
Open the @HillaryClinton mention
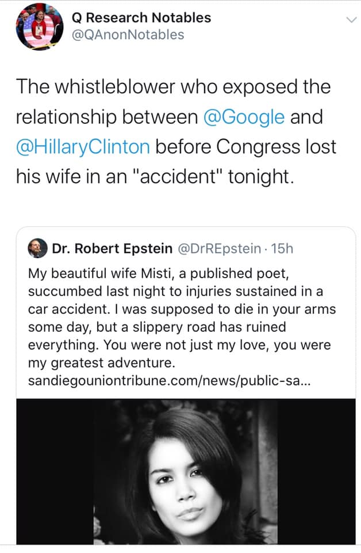tap(83, 147)
